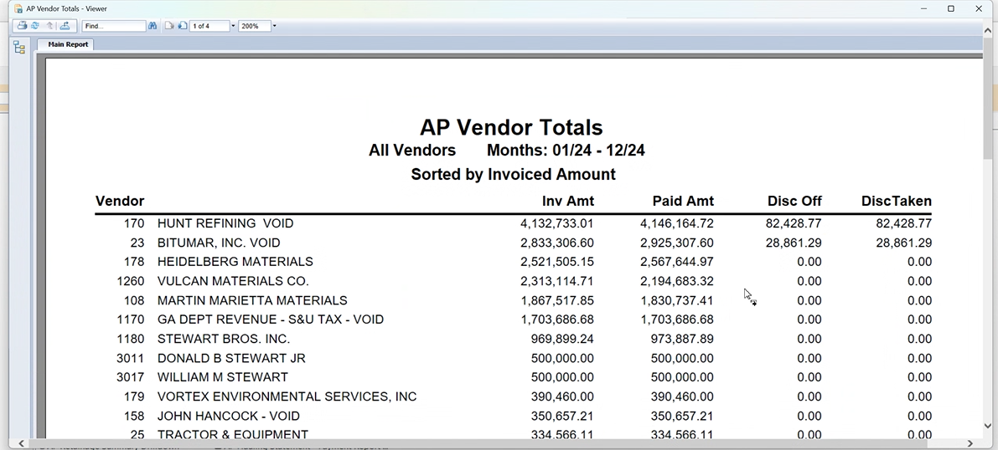Image resolution: width=998 pixels, height=450 pixels.
Task: Click the horizontal scrollbar left arrow
Action: (x=22, y=443)
